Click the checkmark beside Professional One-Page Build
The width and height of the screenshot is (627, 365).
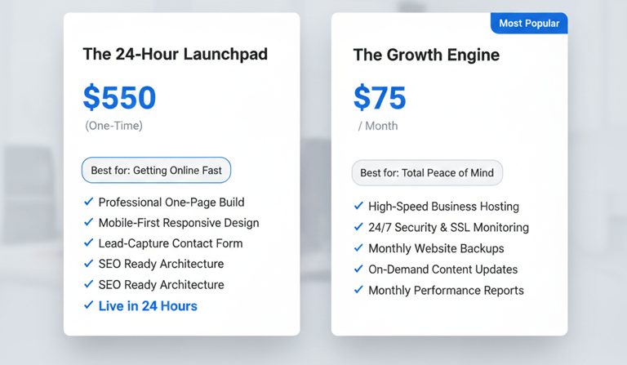[x=88, y=202]
